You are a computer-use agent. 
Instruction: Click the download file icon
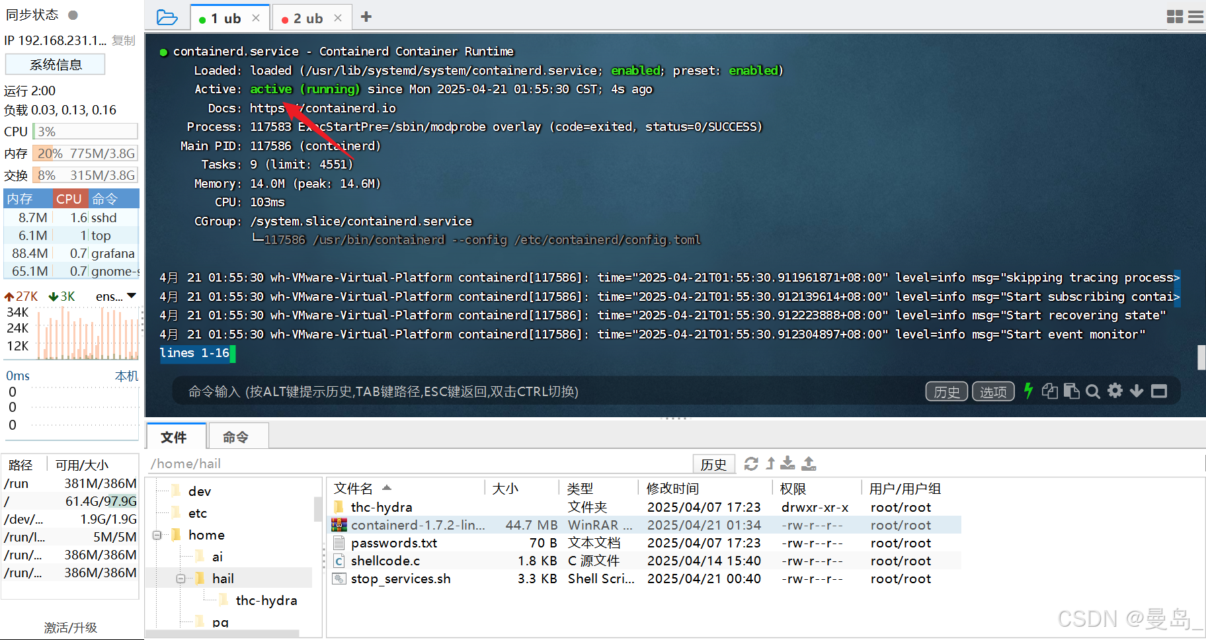point(788,463)
